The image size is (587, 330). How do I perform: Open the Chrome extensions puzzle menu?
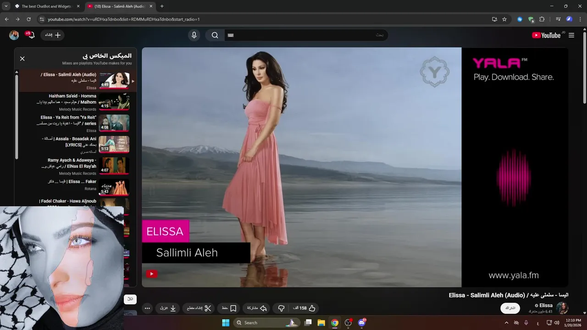click(542, 19)
